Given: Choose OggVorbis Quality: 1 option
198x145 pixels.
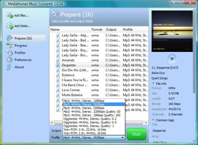Looking at the screenshot, I should click(94, 126).
